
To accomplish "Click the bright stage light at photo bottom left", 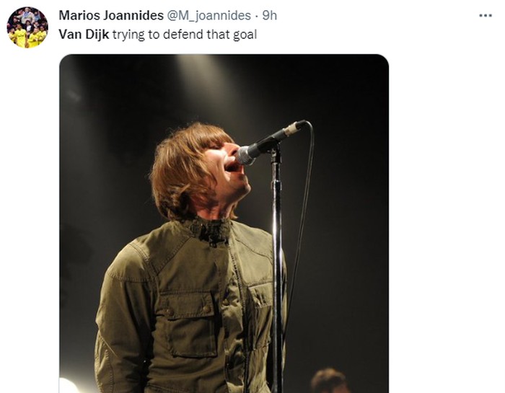I will pos(69,385).
